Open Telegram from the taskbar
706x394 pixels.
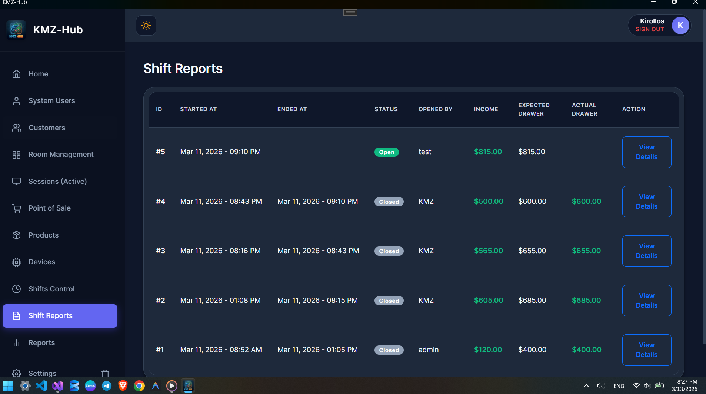coord(107,386)
